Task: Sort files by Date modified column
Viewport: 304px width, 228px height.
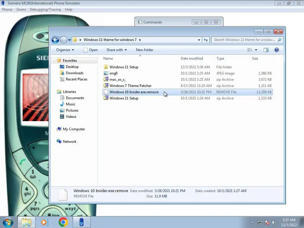Action: point(197,58)
